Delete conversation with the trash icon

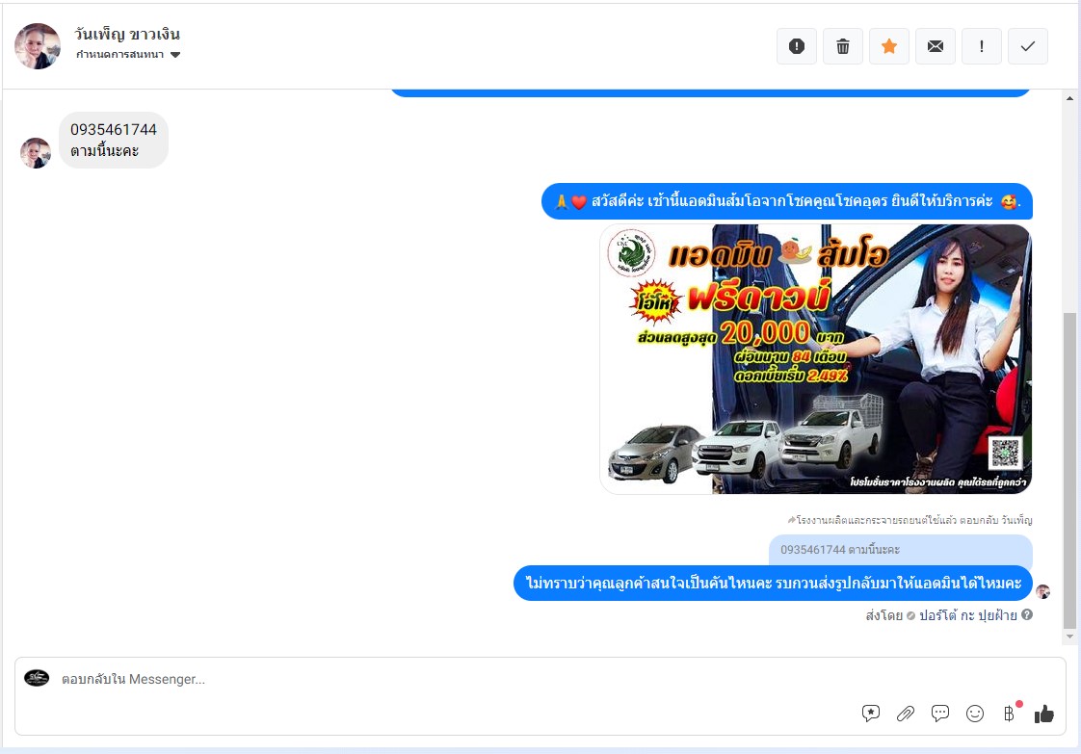coord(842,46)
